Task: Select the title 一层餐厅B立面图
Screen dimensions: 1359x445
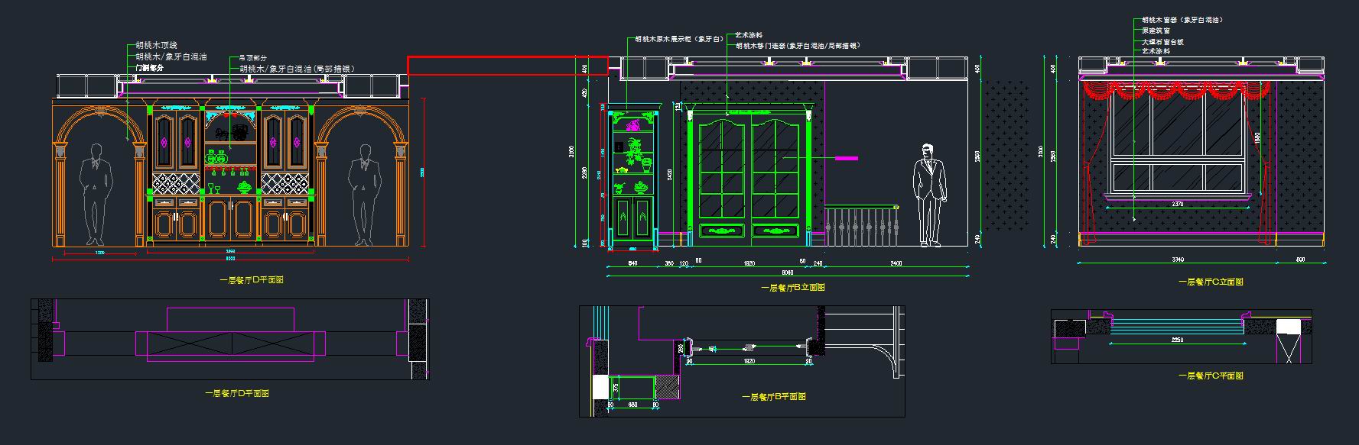Action: click(792, 288)
